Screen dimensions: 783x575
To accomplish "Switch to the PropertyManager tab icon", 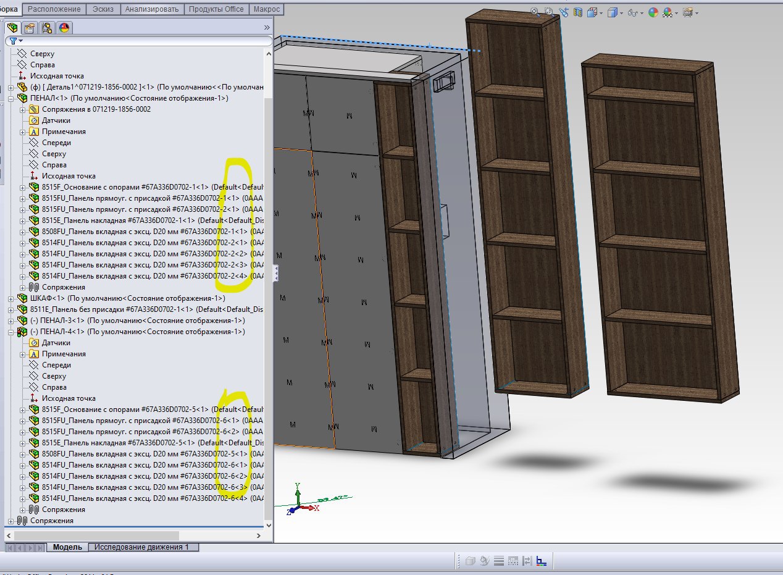I will pyautogui.click(x=29, y=27).
